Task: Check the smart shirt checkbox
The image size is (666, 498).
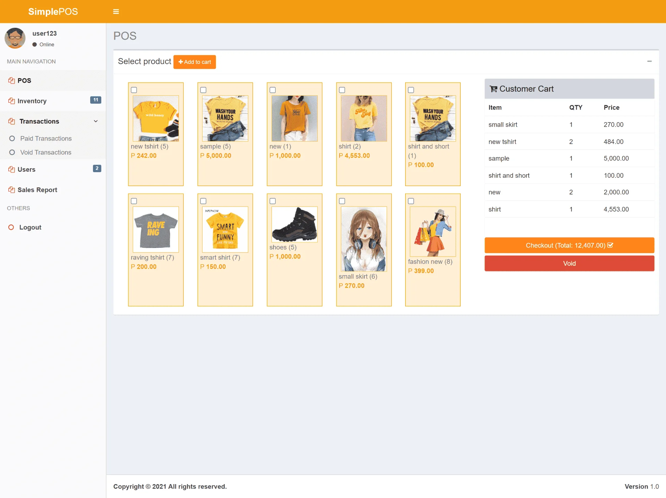Action: click(x=203, y=201)
